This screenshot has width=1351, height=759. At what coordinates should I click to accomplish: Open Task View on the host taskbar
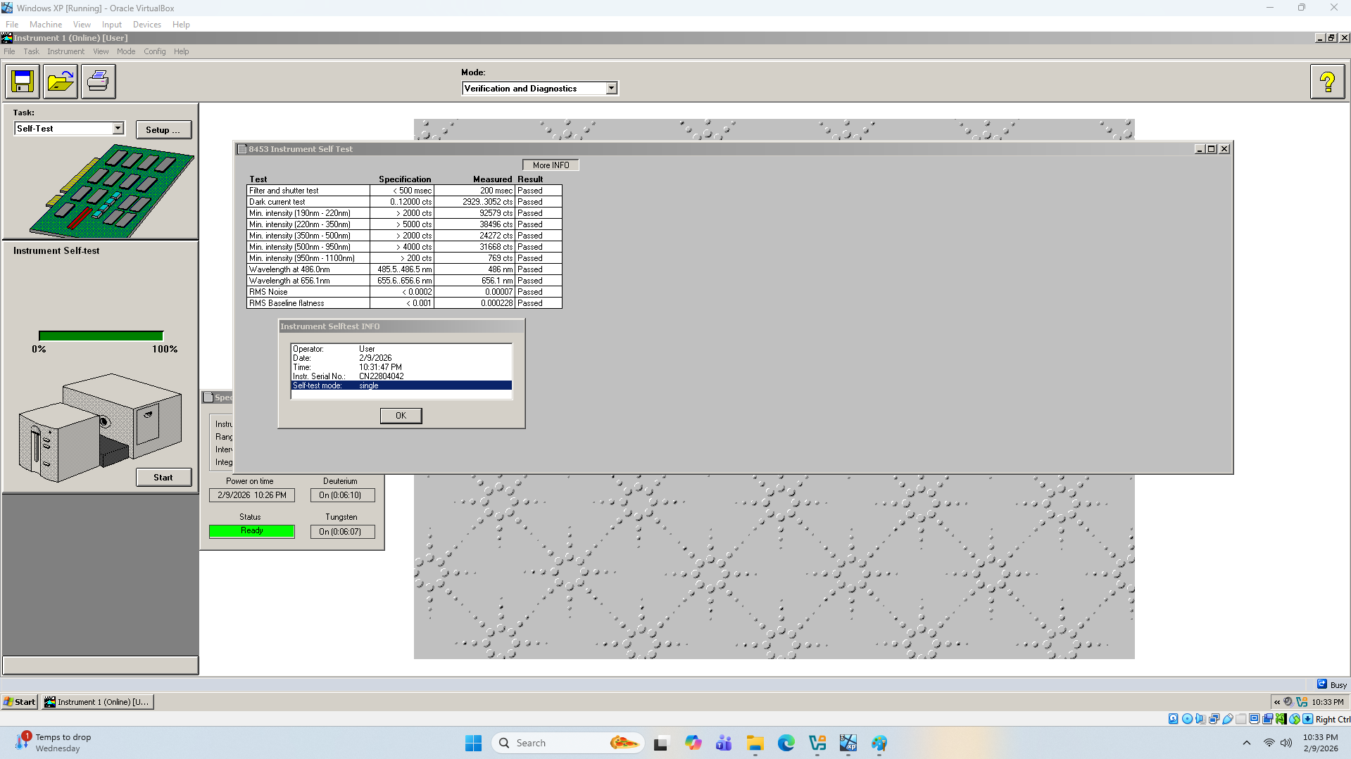(660, 743)
